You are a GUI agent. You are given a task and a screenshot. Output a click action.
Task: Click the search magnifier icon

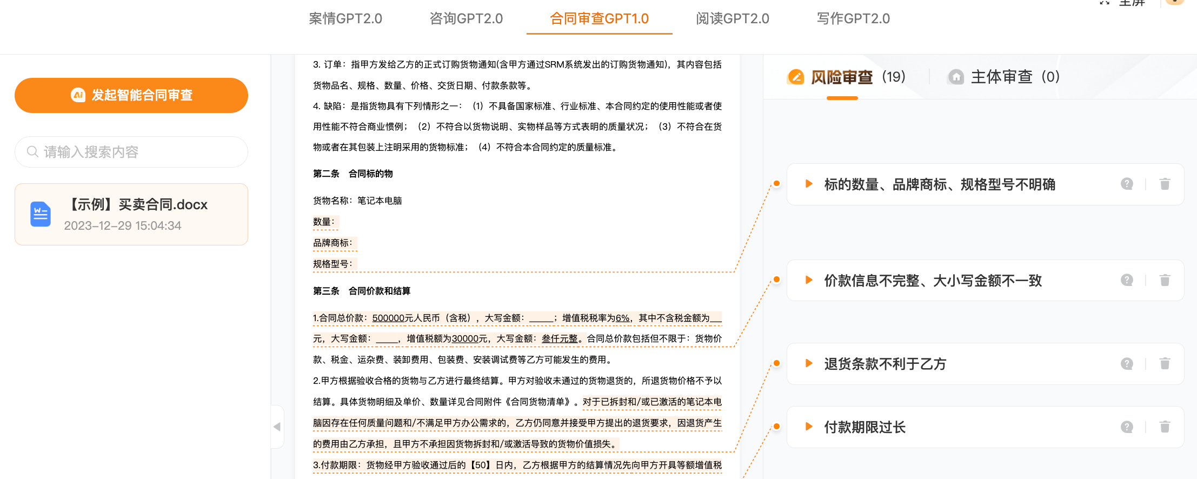(32, 152)
